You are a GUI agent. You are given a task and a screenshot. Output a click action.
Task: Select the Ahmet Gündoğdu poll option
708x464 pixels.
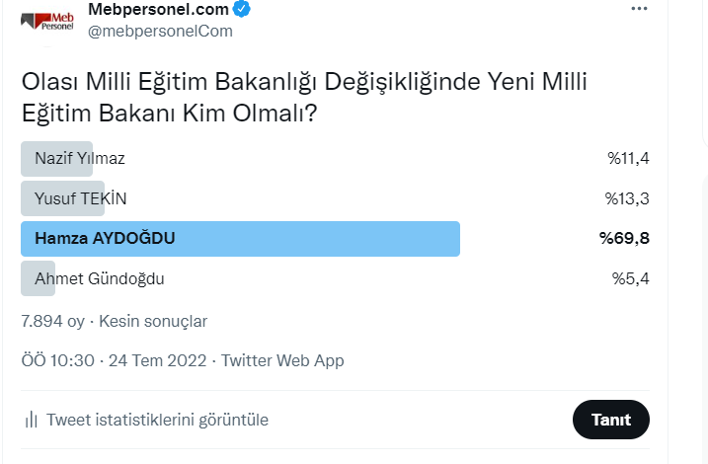99,278
